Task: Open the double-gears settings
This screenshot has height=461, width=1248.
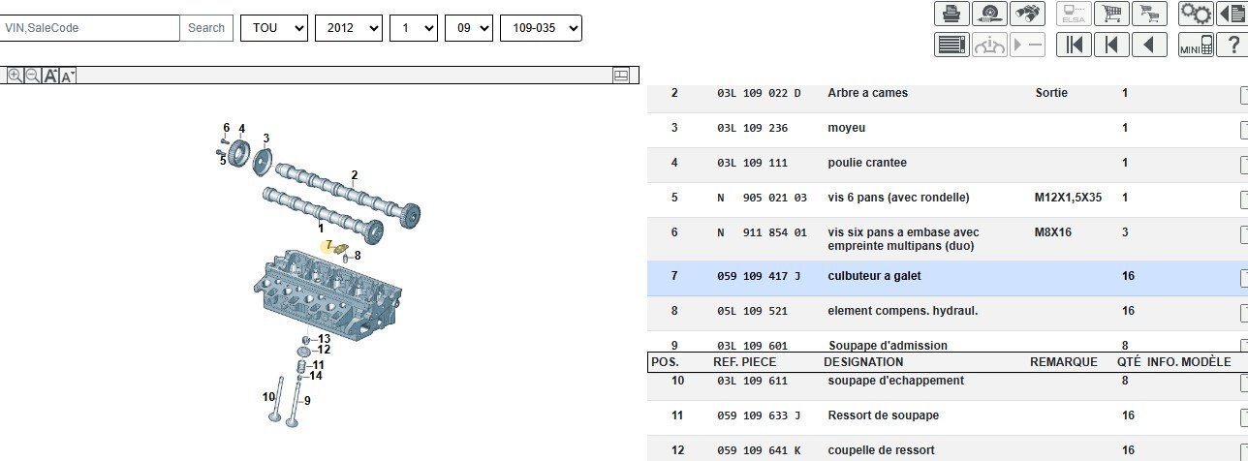Action: pos(1196,14)
